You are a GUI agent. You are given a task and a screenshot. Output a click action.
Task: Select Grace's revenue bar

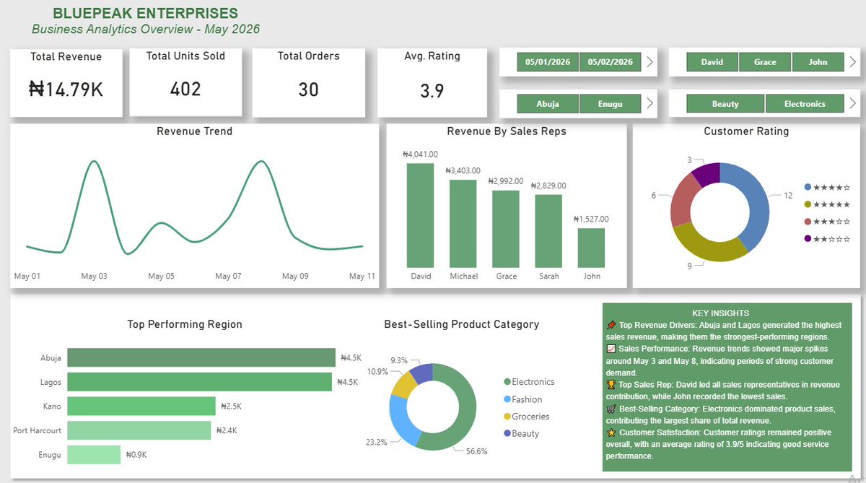click(507, 229)
